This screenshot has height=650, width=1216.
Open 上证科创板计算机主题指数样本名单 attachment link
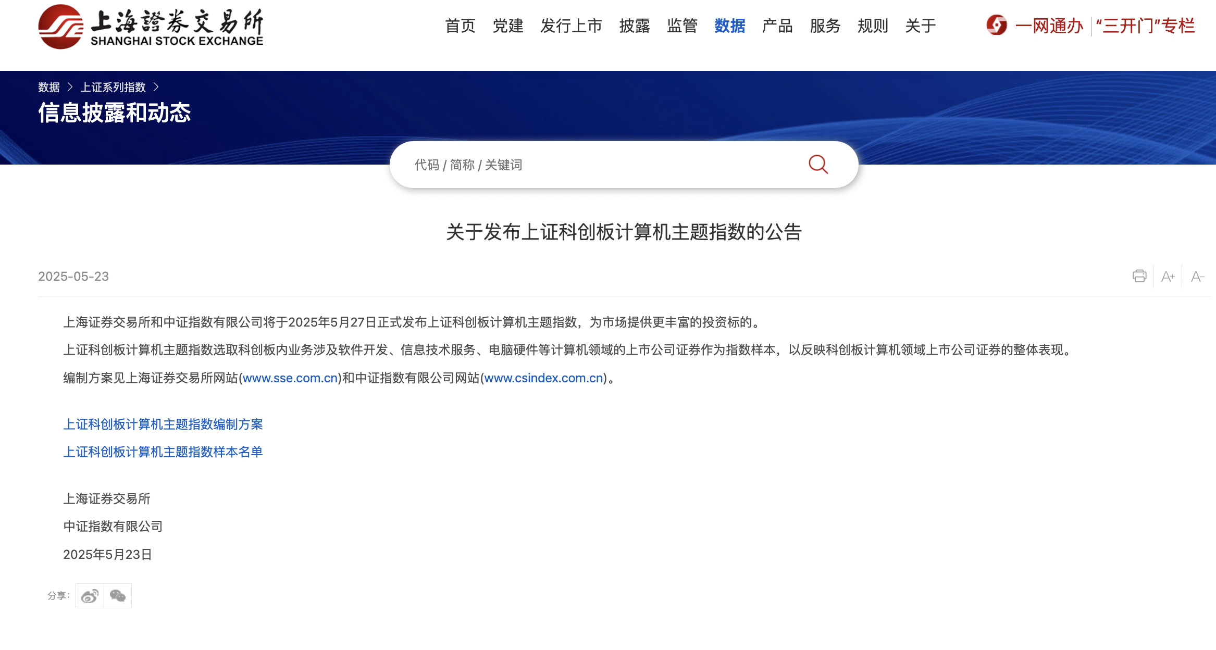(163, 452)
